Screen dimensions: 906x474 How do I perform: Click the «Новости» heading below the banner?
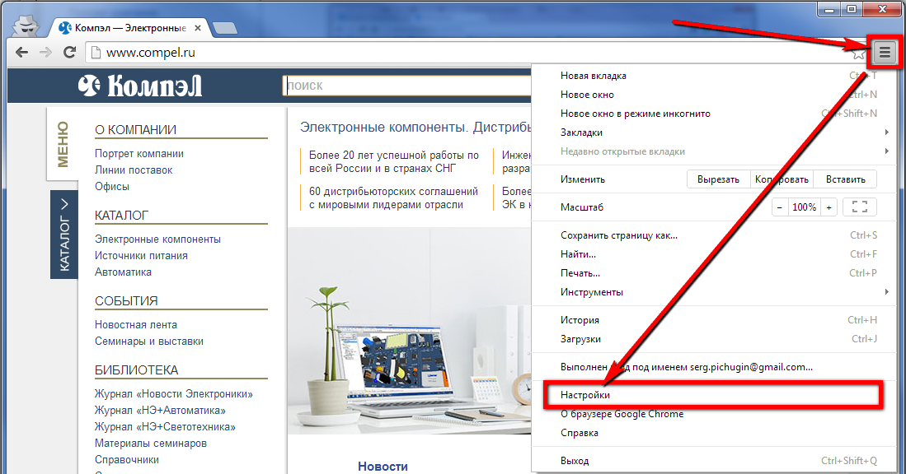pyautogui.click(x=383, y=467)
